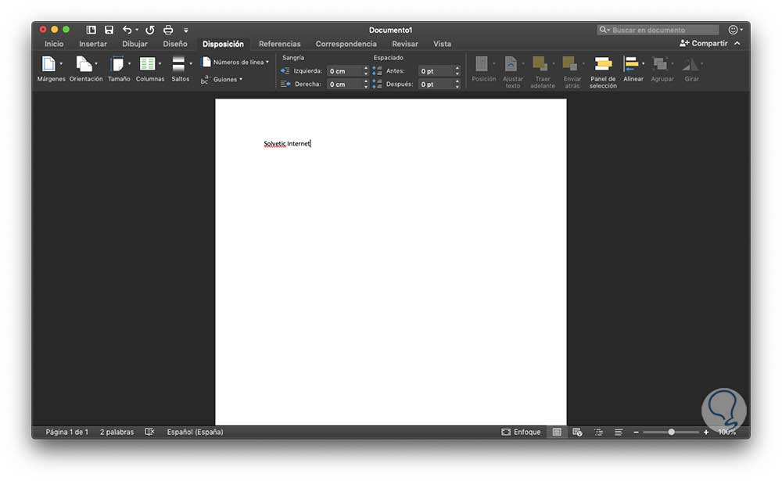Switch to print layout view in status bar

tap(557, 432)
